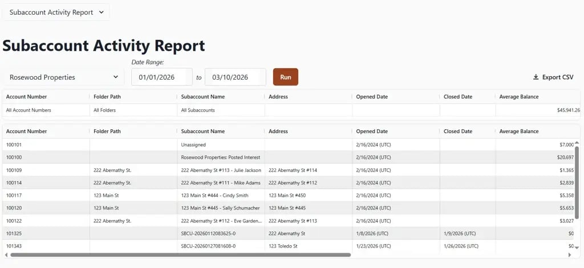The height and width of the screenshot is (268, 584).
Task: Select account number 101325
Action: pos(14,233)
